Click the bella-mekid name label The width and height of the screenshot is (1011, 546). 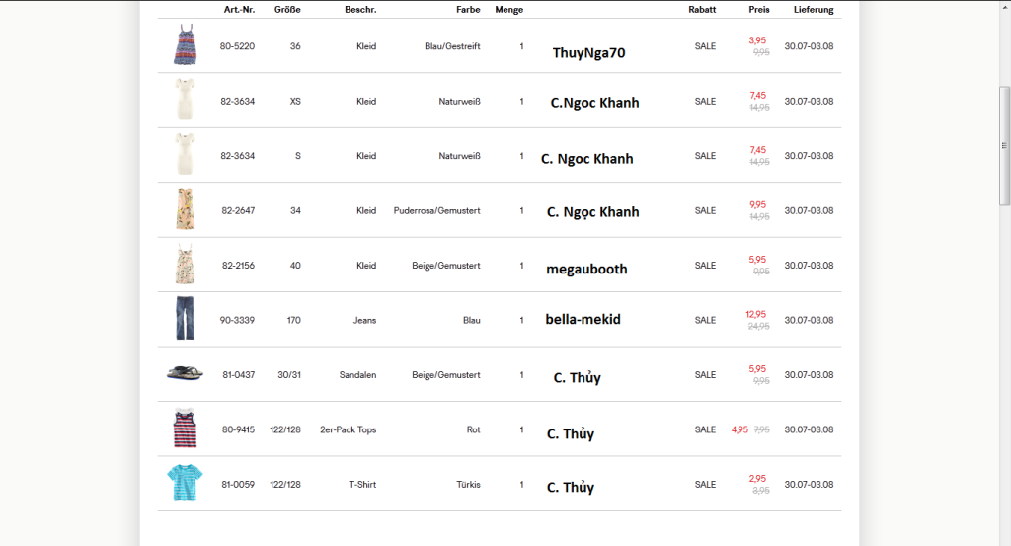[x=583, y=319]
